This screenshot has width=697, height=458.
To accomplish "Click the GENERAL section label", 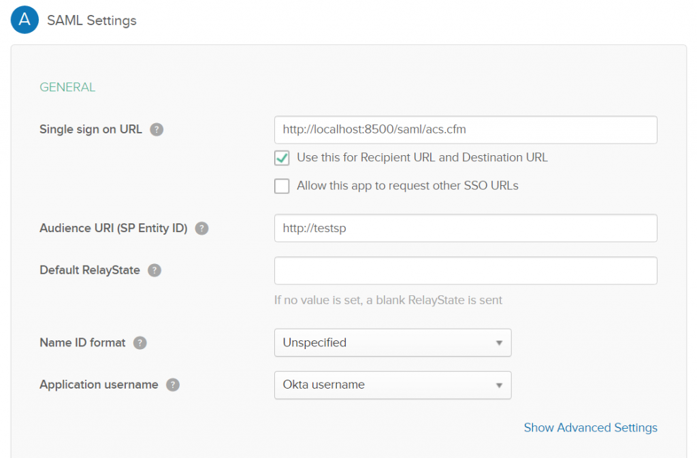I will click(x=67, y=87).
